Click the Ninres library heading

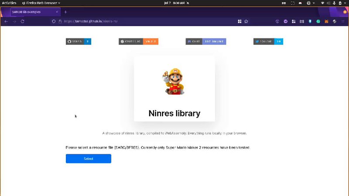click(x=174, y=113)
